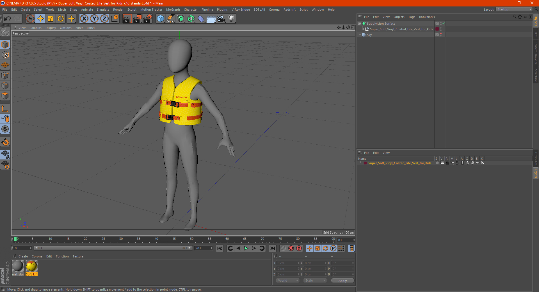The height and width of the screenshot is (292, 539).
Task: Toggle layer Solo dot for life vest layer
Action: [437, 163]
